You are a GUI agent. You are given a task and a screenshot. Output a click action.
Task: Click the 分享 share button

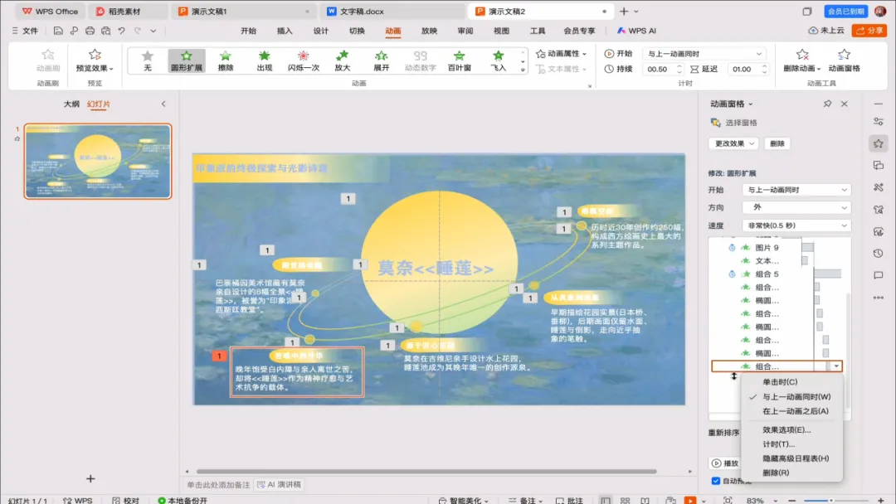869,30
